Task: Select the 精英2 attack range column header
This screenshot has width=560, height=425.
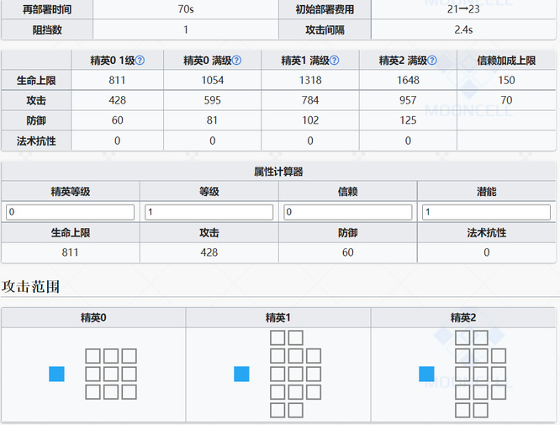Action: (x=463, y=317)
